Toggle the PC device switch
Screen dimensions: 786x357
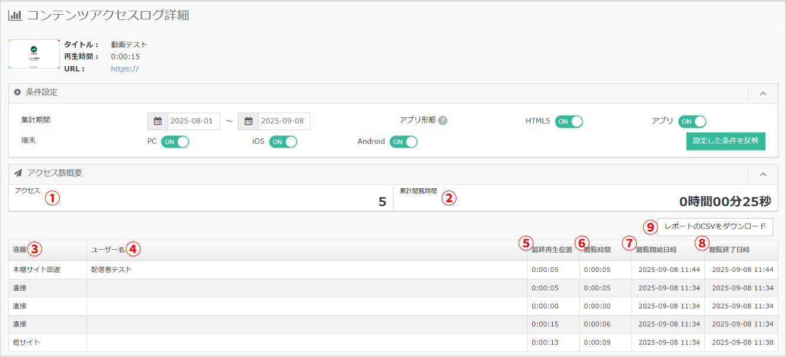(175, 141)
